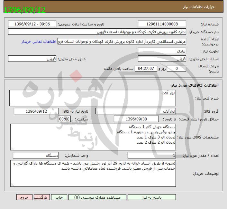The image size is (227, 209).
Task: Click the مشخصات کالای مورد نیاز text area
Action: (93, 137)
